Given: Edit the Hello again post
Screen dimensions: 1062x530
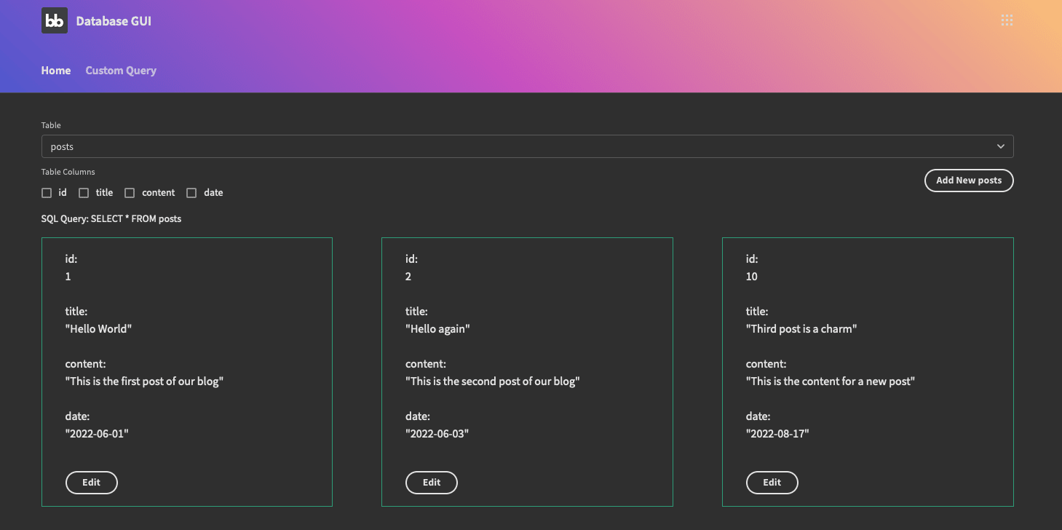Looking at the screenshot, I should pos(432,483).
